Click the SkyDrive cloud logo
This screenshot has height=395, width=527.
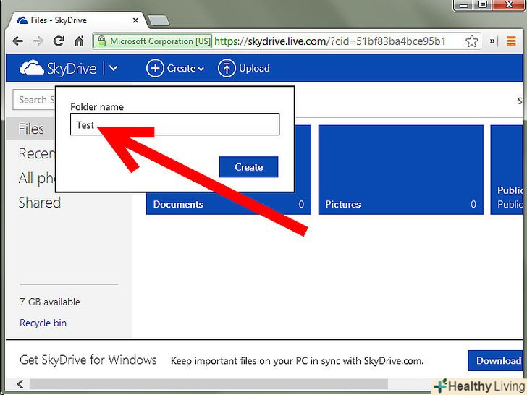(x=32, y=68)
